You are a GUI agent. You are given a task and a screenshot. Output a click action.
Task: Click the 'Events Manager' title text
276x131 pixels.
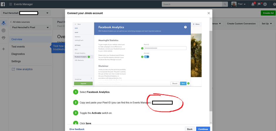pos(23,4)
